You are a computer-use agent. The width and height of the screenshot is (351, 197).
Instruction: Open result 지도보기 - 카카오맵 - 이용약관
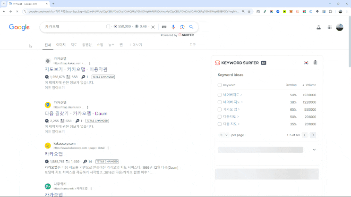76,69
